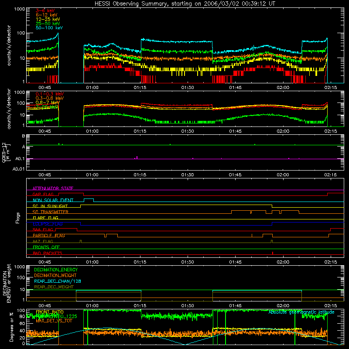349x349 pixels.
Task: Click the B level label on GOES axis
Action: pos(24,136)
